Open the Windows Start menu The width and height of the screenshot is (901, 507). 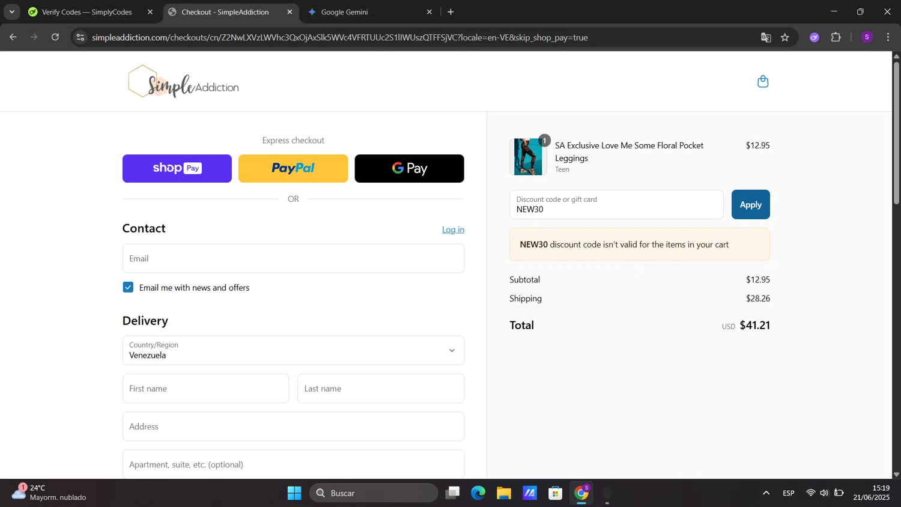point(294,493)
